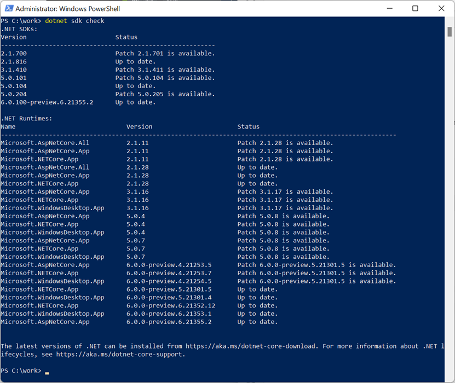The width and height of the screenshot is (455, 383).
Task: Click Microsoft.AspNetCore.App row with version 3.1.16
Action: (167, 191)
